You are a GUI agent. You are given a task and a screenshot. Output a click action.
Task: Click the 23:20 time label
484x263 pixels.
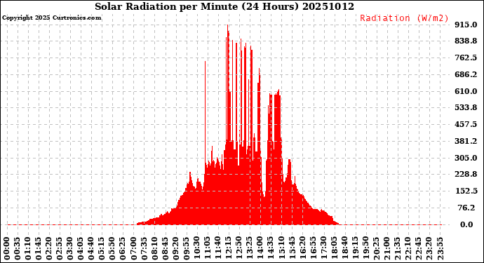(x=429, y=249)
